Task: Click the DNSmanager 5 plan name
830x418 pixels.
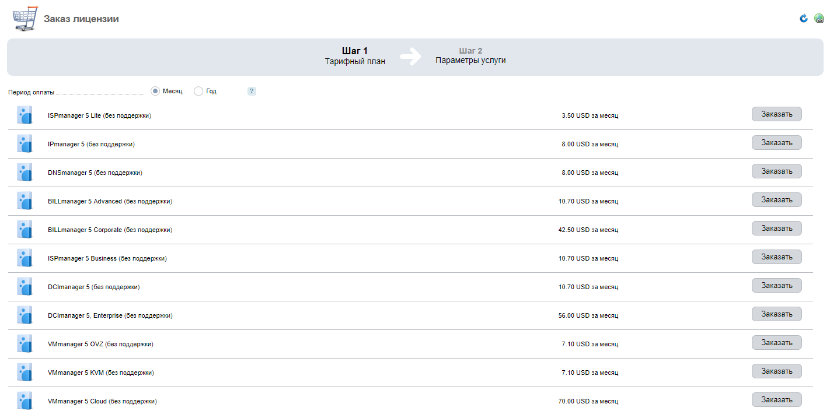Action: 95,173
